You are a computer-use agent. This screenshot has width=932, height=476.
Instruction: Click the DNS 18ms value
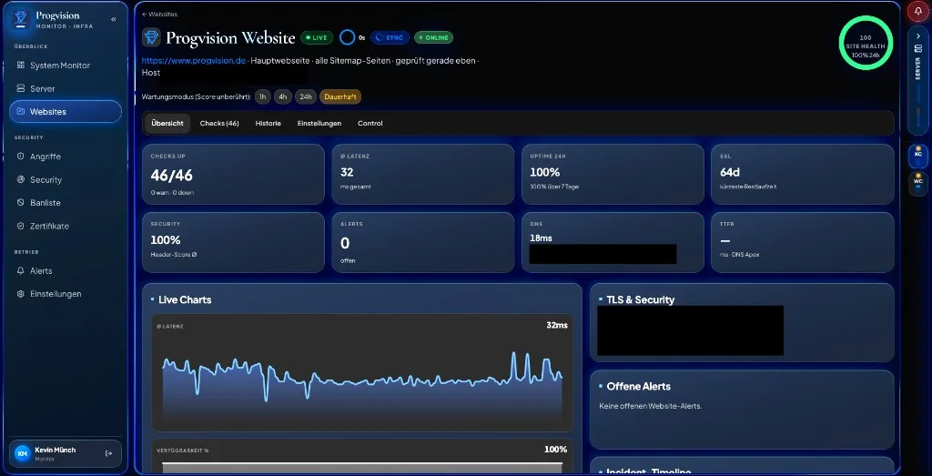(541, 238)
